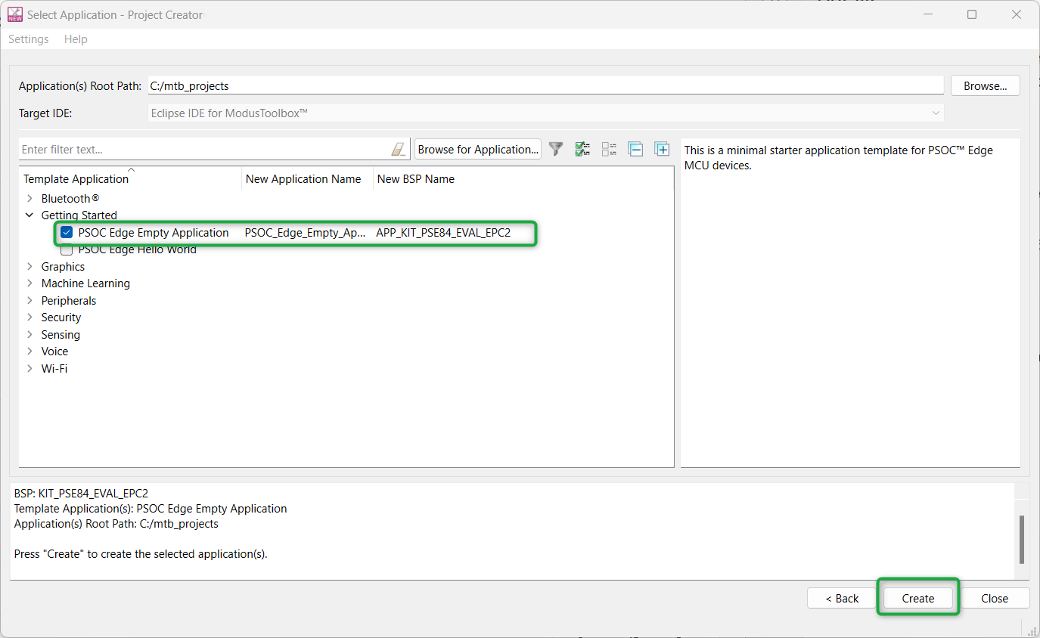Click the filter funnel icon
The image size is (1040, 638).
(x=556, y=149)
